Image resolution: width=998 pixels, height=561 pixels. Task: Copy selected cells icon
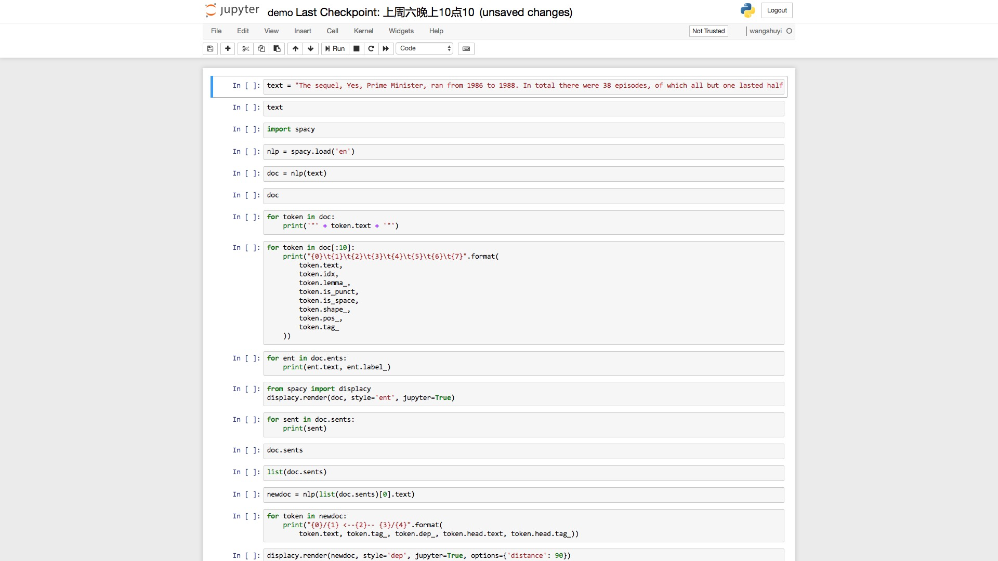click(x=261, y=49)
